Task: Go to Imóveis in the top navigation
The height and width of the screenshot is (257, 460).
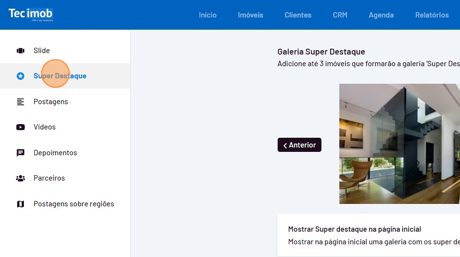Action: [250, 15]
